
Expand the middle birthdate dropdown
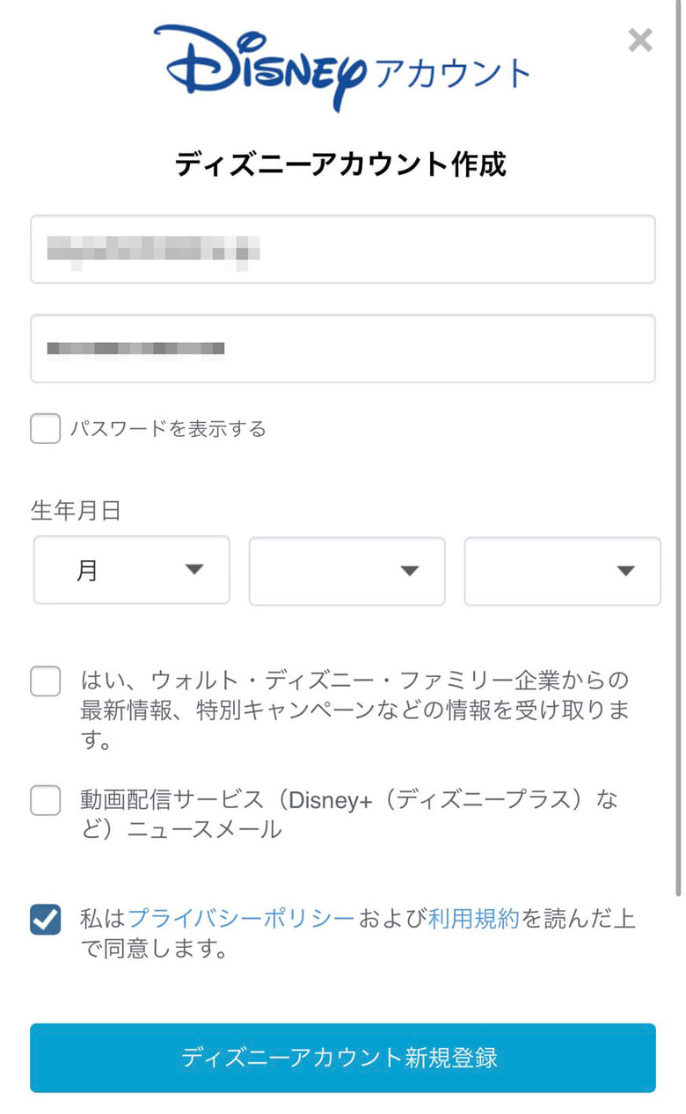pos(347,572)
